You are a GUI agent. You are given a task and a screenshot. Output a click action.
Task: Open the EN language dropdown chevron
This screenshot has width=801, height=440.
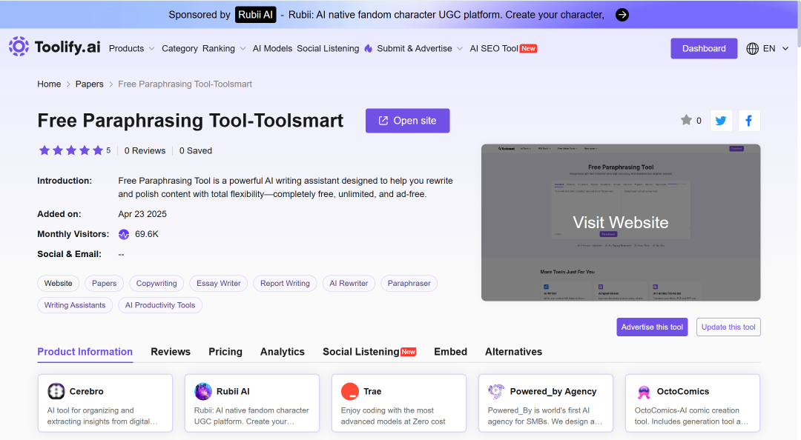click(x=785, y=48)
